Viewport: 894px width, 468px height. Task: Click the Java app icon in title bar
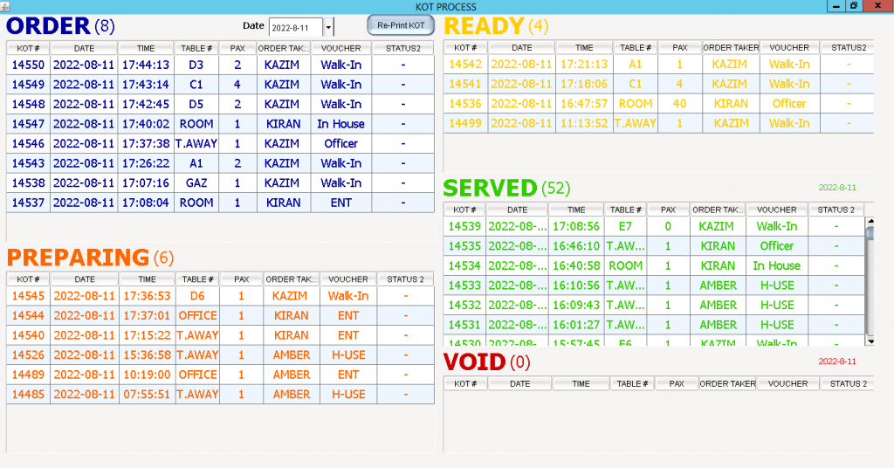(x=6, y=6)
